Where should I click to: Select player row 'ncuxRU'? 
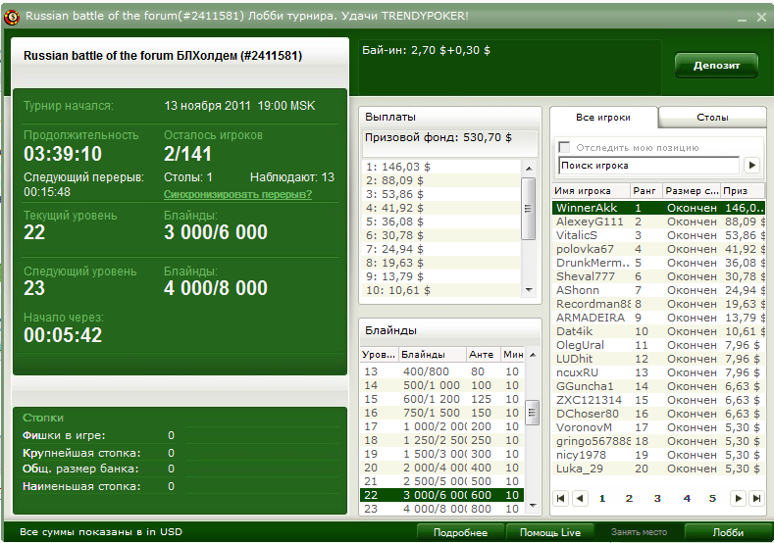pos(658,372)
